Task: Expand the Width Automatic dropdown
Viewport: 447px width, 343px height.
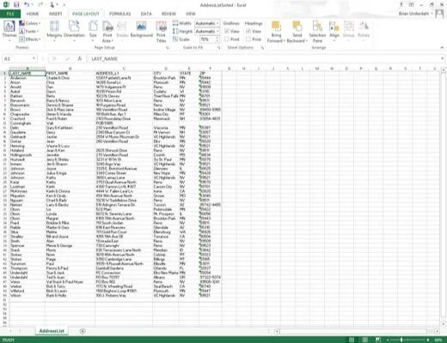Action: [x=217, y=23]
